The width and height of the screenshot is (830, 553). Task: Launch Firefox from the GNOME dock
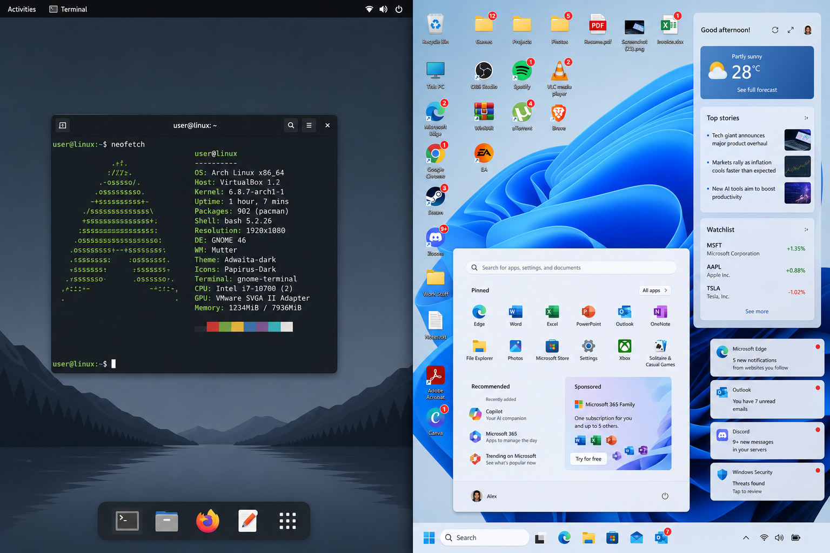207,521
